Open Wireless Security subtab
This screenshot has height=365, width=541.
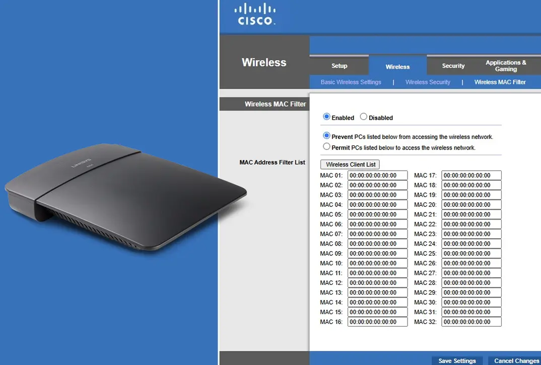428,82
